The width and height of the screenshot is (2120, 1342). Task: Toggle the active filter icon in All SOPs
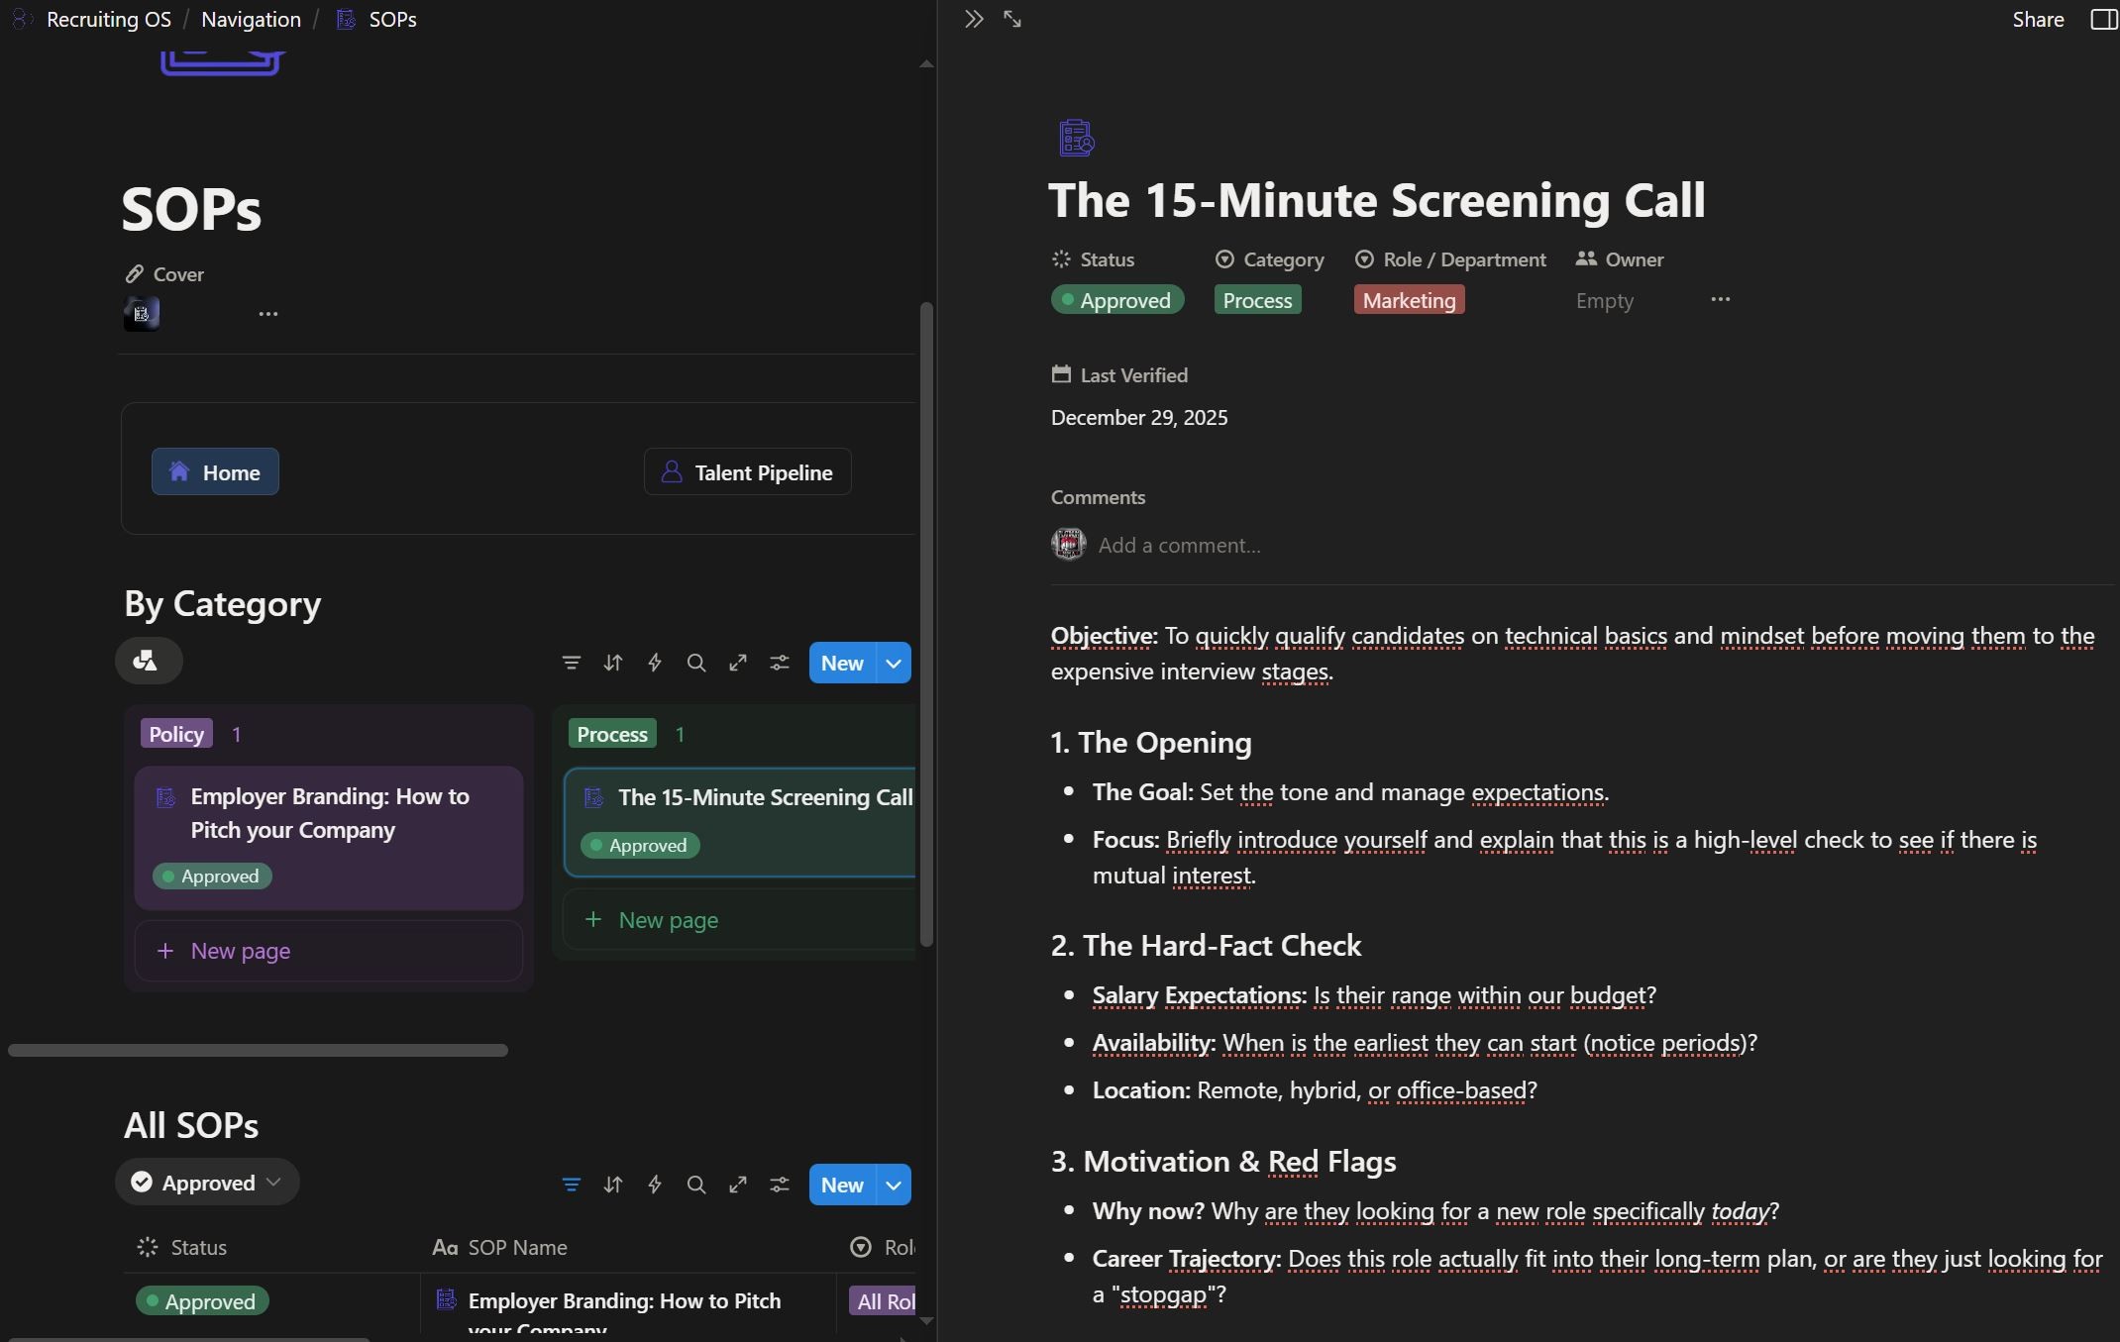[x=571, y=1185]
